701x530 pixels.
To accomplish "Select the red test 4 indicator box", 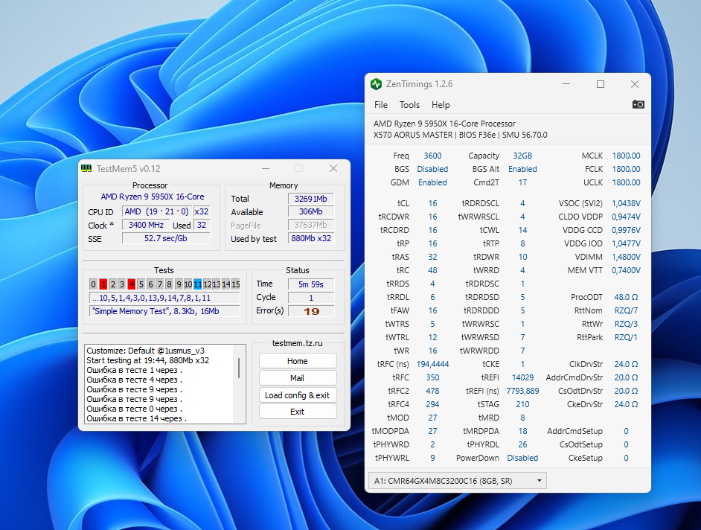I will click(131, 284).
